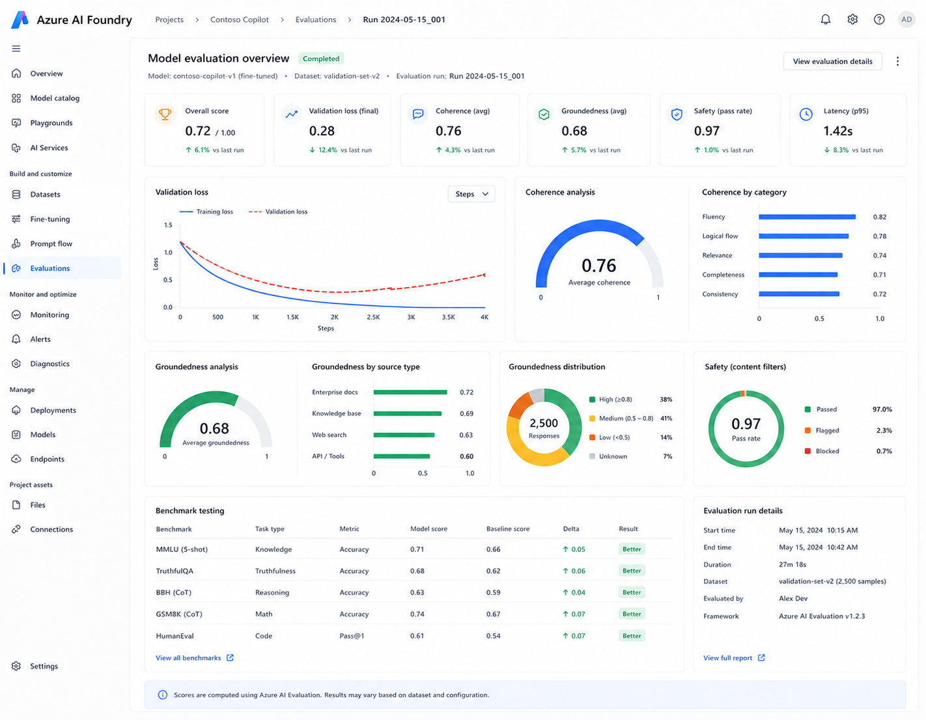This screenshot has width=926, height=720.
Task: Collapse the sidebar with hamburger icon
Action: coord(16,49)
